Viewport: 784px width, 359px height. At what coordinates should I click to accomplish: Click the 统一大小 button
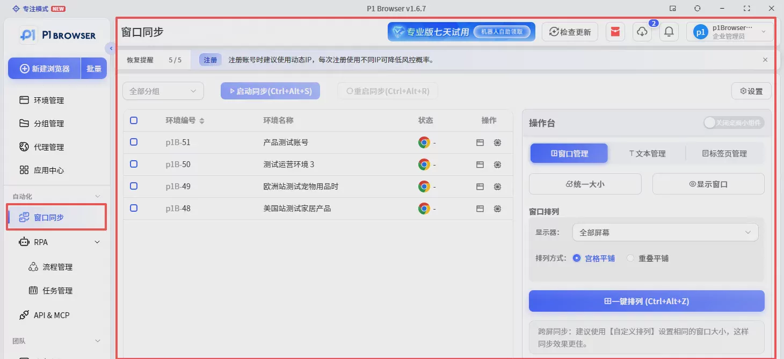585,184
